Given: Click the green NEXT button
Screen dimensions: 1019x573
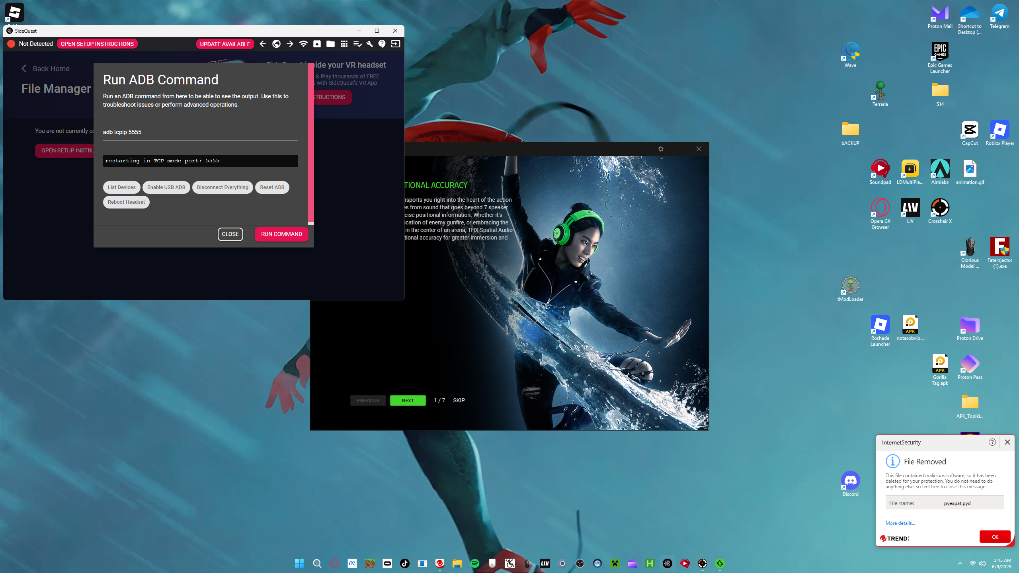Looking at the screenshot, I should tap(408, 400).
